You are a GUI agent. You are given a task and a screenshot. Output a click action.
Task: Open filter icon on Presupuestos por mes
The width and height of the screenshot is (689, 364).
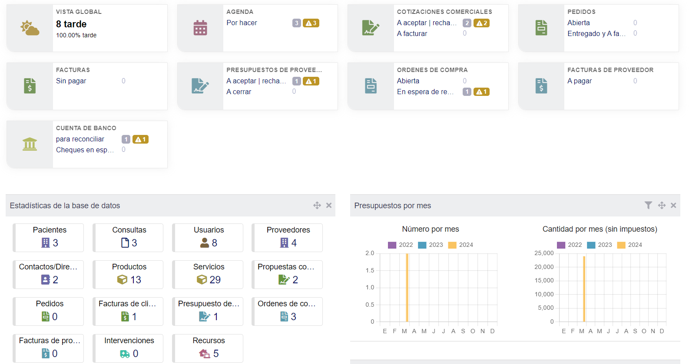coord(648,205)
